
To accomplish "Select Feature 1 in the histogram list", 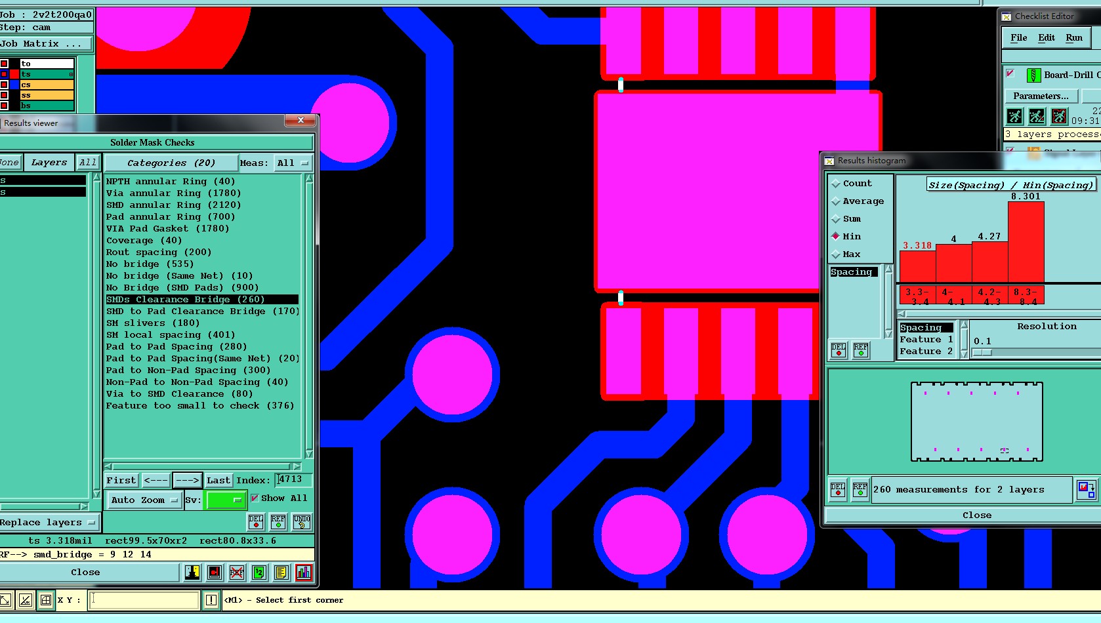I will tap(926, 339).
